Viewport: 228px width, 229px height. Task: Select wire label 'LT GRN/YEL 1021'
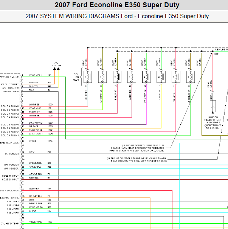click(40, 108)
